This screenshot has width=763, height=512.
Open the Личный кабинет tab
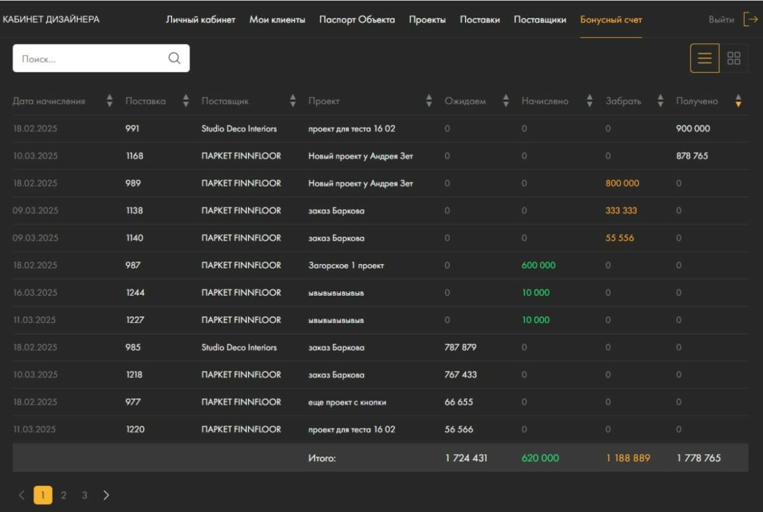pyautogui.click(x=201, y=20)
